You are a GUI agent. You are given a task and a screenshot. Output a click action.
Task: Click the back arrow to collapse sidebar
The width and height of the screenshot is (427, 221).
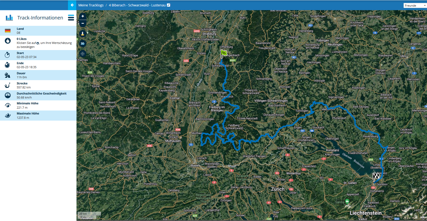tap(72, 5)
